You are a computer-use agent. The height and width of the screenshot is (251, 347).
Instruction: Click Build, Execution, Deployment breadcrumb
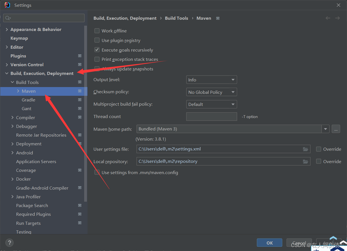click(125, 18)
